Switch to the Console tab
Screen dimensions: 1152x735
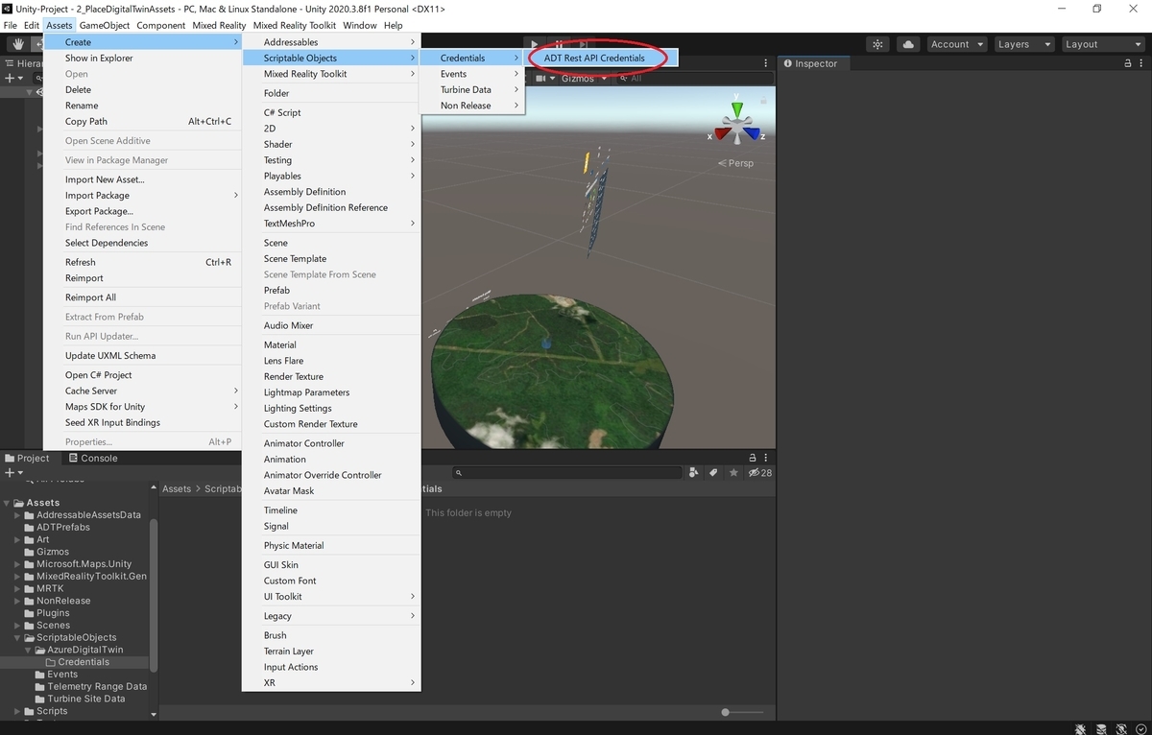pos(93,458)
